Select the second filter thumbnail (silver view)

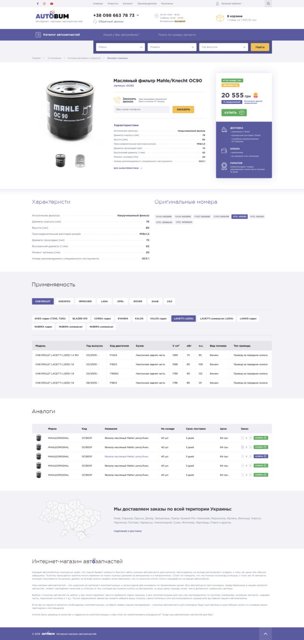click(80, 161)
